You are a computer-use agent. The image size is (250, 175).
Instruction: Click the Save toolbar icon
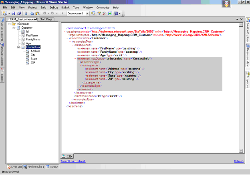[13, 14]
